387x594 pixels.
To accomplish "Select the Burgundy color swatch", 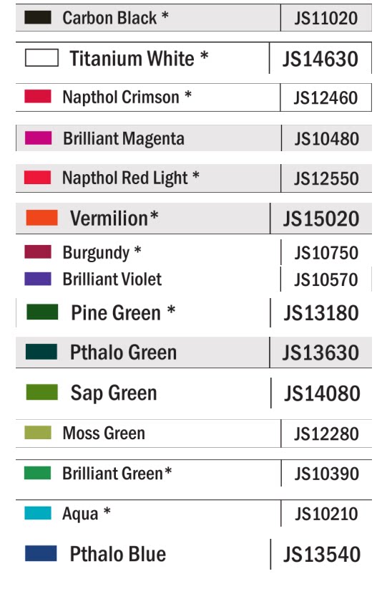I will coord(38,252).
